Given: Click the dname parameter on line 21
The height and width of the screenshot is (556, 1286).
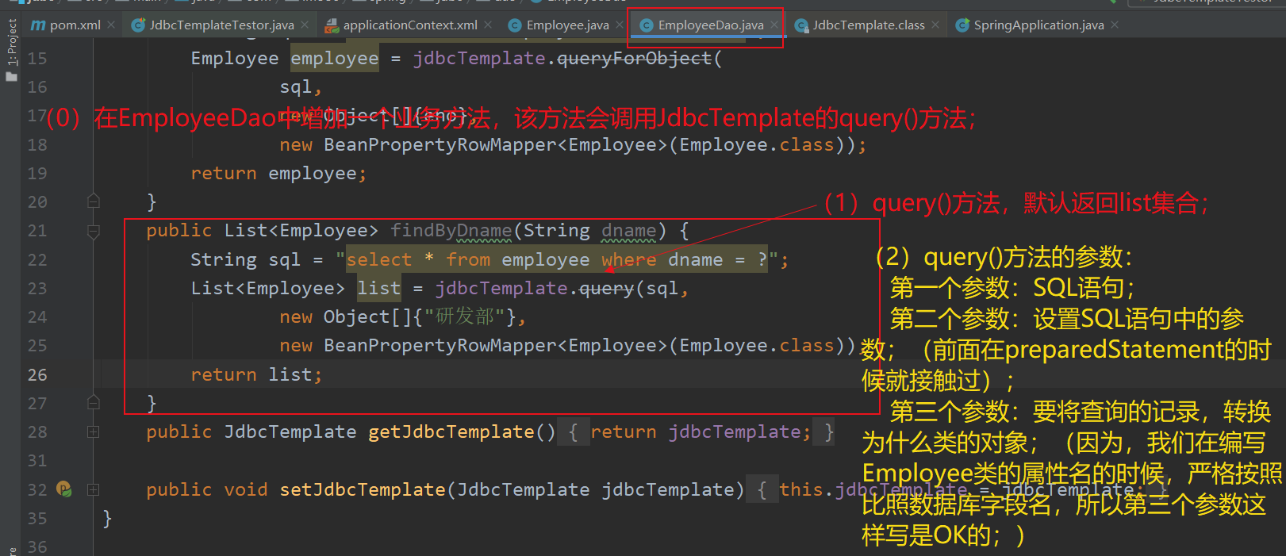Looking at the screenshot, I should 628,231.
